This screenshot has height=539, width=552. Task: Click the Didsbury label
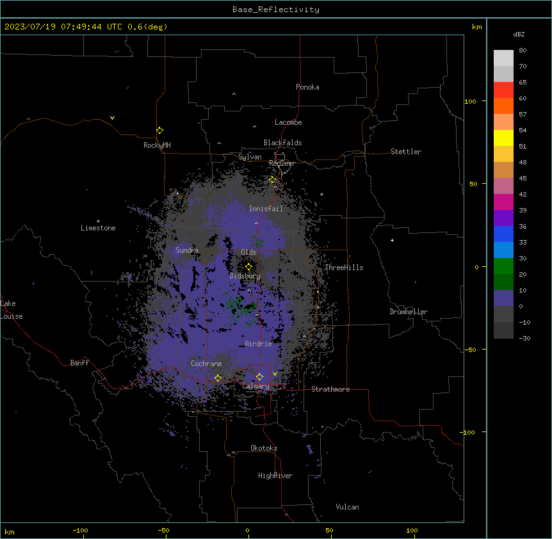[245, 276]
